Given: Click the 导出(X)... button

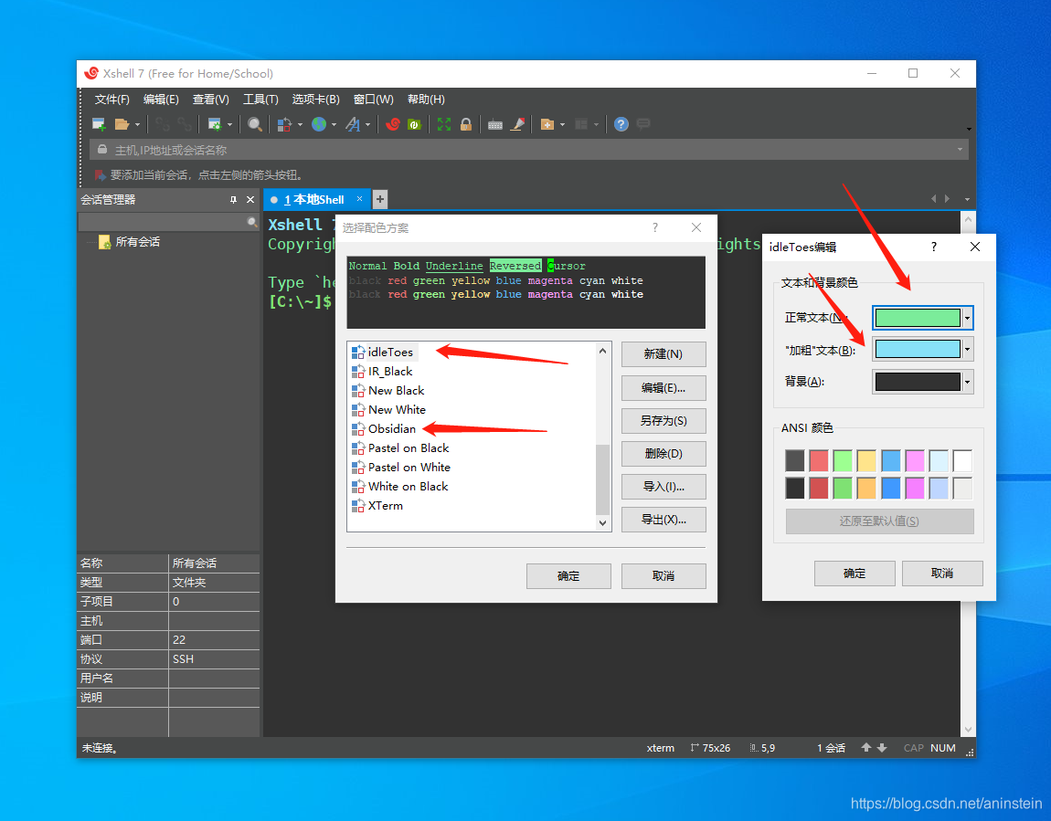Looking at the screenshot, I should (664, 520).
